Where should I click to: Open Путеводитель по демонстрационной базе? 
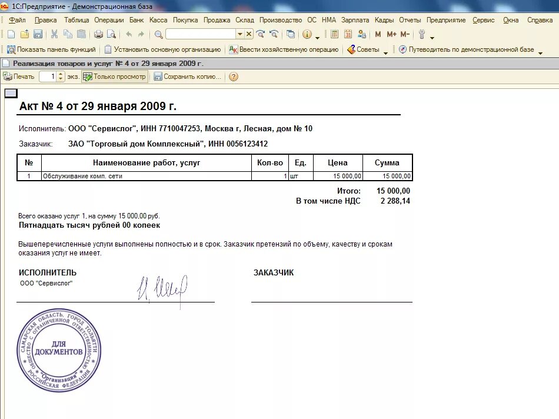(466, 49)
